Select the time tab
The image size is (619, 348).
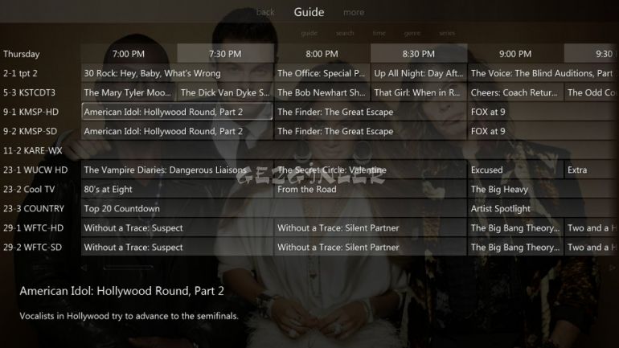379,33
